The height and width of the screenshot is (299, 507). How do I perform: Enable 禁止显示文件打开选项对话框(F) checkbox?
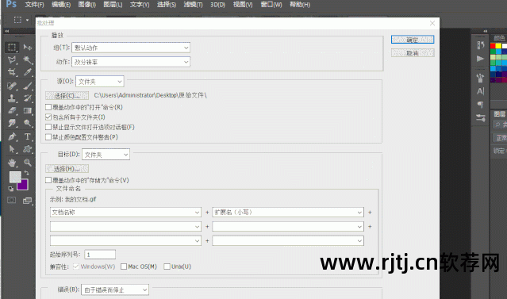click(48, 127)
